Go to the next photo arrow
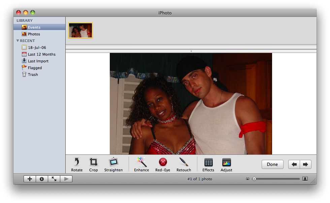Screen dimensions: 330x203 [x=305, y=165]
